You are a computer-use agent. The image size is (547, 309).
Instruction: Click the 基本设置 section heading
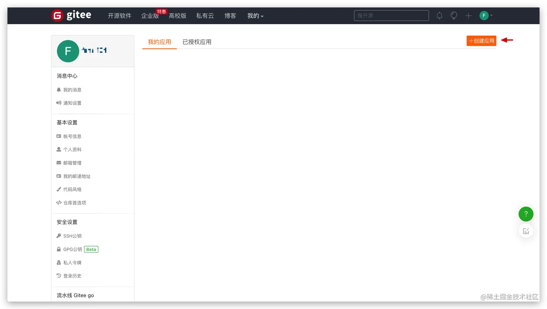[67, 123]
